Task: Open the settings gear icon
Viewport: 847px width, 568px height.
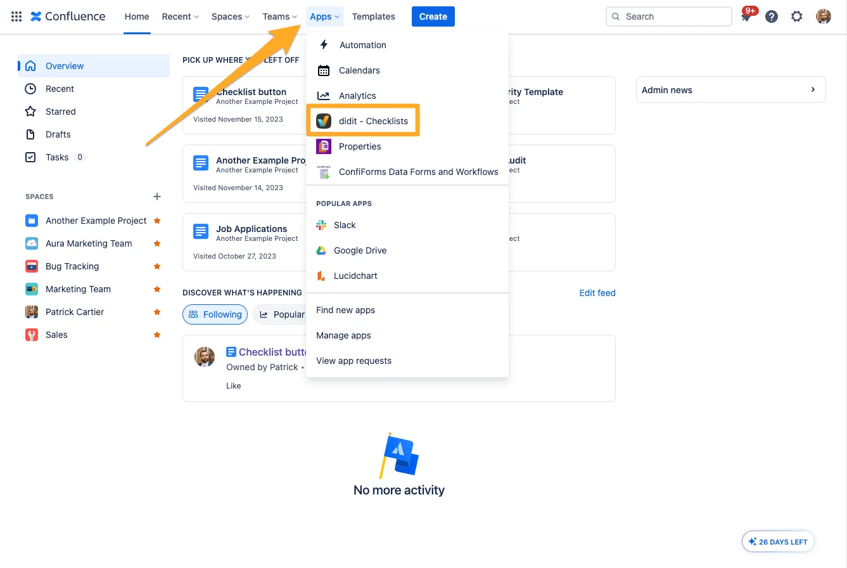Action: (x=797, y=16)
